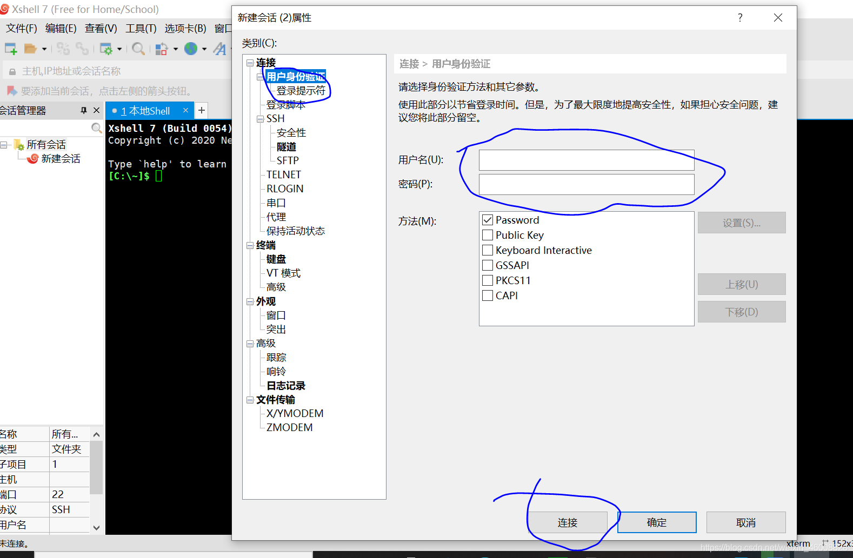Select VT 模式 in category tree

284,273
